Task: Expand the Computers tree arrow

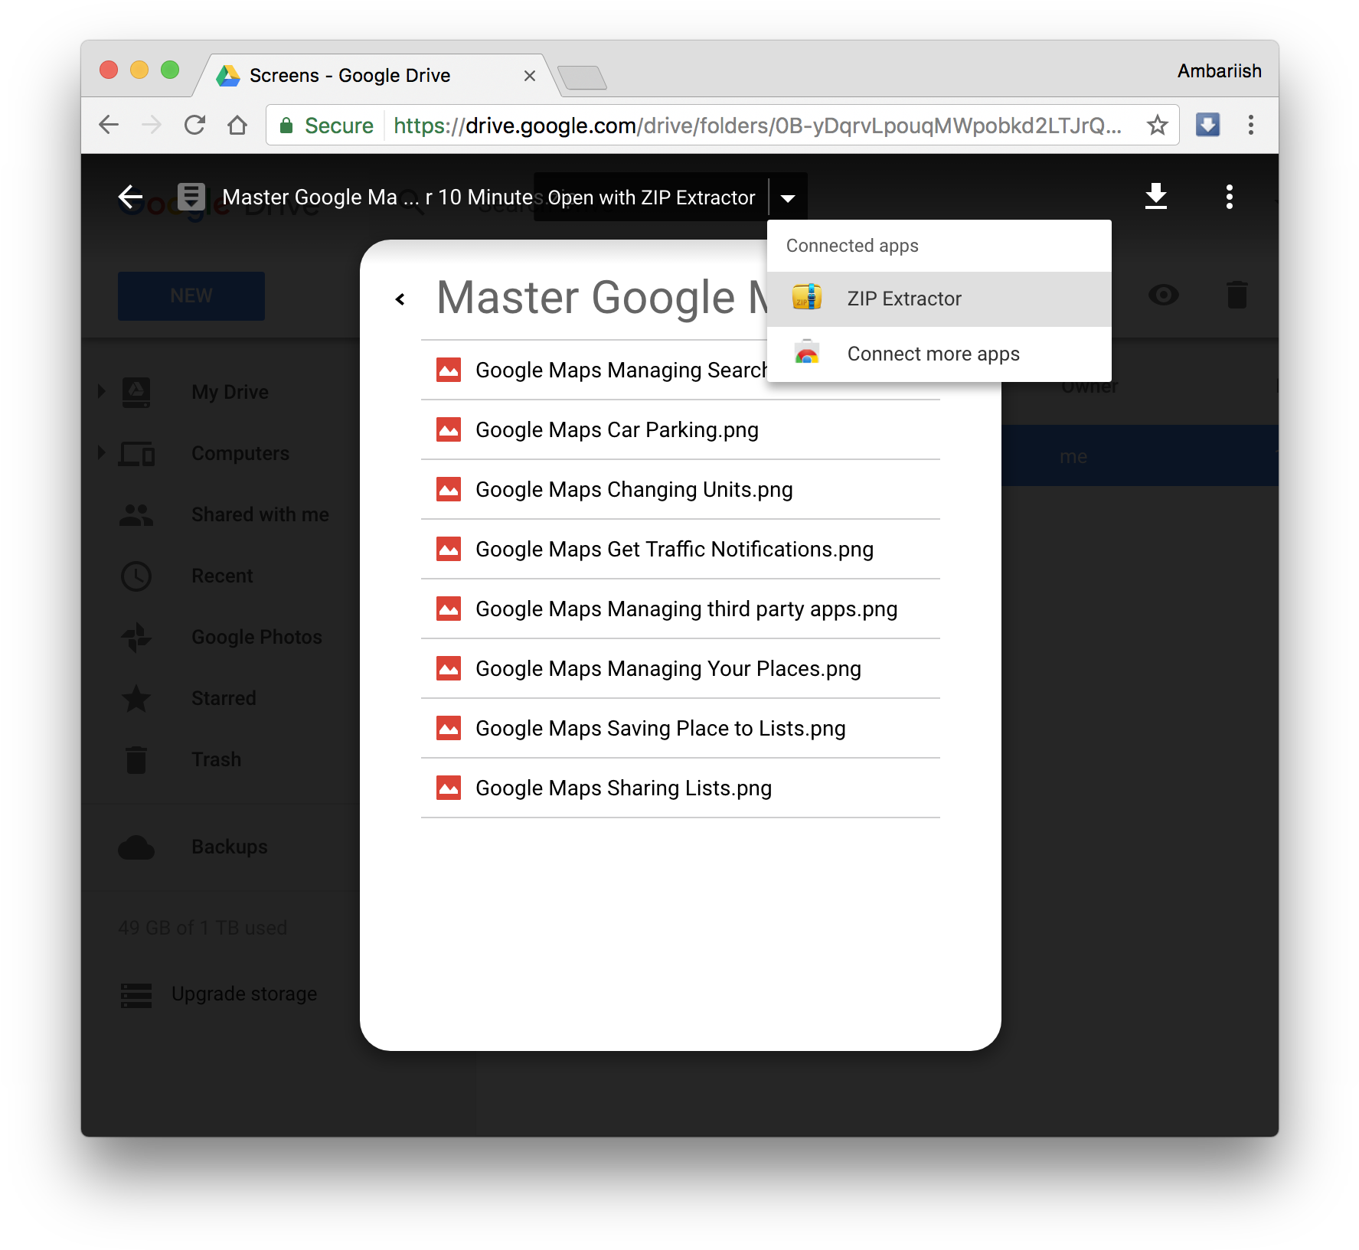Action: [101, 452]
